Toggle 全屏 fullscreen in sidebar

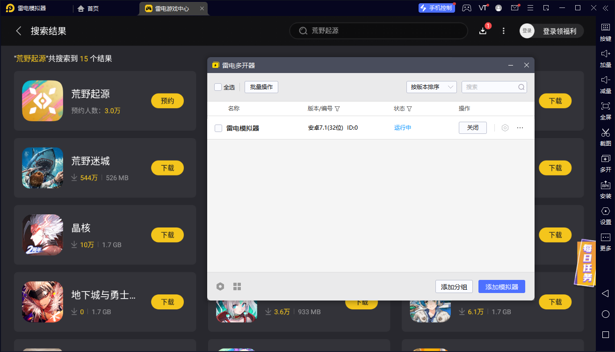click(x=605, y=111)
